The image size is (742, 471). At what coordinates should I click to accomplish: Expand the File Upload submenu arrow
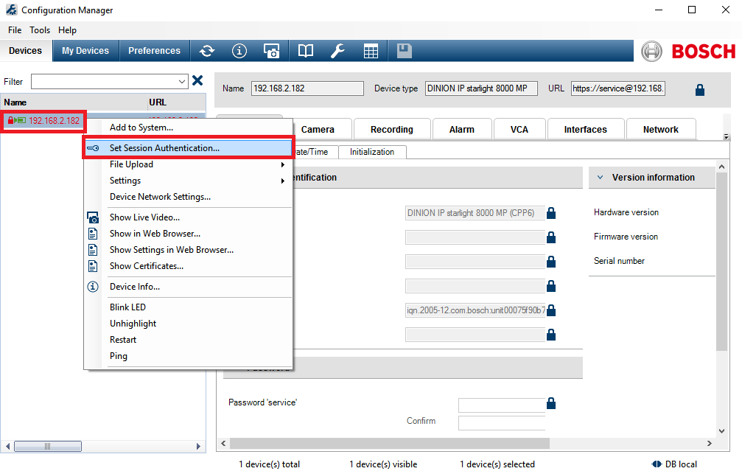(x=282, y=164)
